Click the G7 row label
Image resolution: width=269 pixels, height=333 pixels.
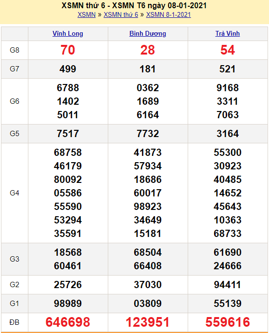(14, 69)
